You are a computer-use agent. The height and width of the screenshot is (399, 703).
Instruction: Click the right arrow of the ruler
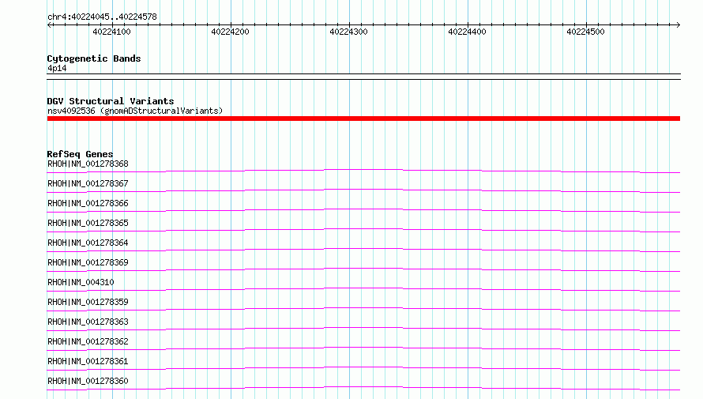678,24
